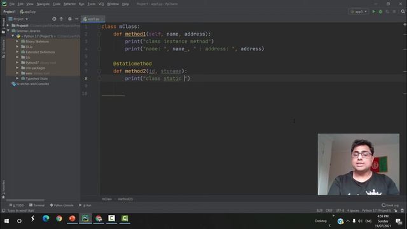Open the Edit menu

coord(20,4)
